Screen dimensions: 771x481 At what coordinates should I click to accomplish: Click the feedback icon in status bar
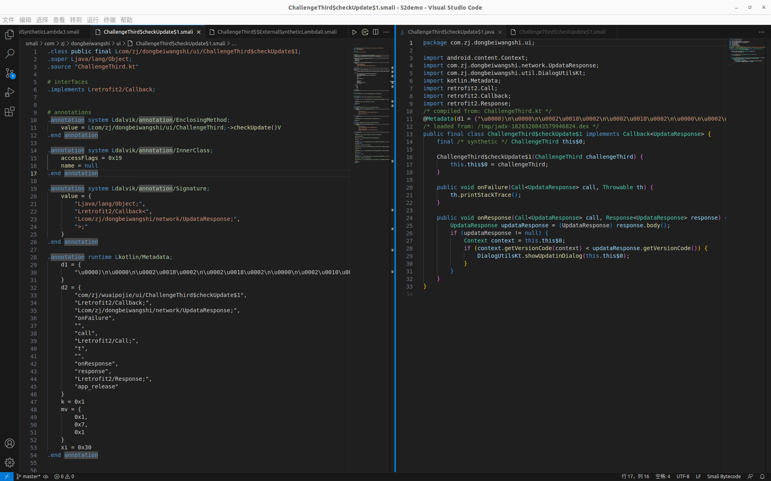point(750,477)
